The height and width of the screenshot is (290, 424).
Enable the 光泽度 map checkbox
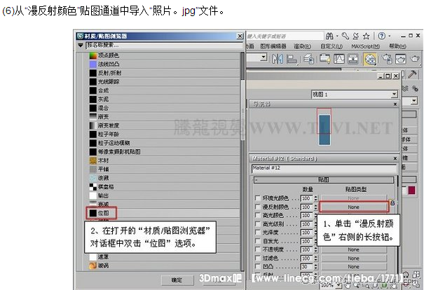(258, 233)
